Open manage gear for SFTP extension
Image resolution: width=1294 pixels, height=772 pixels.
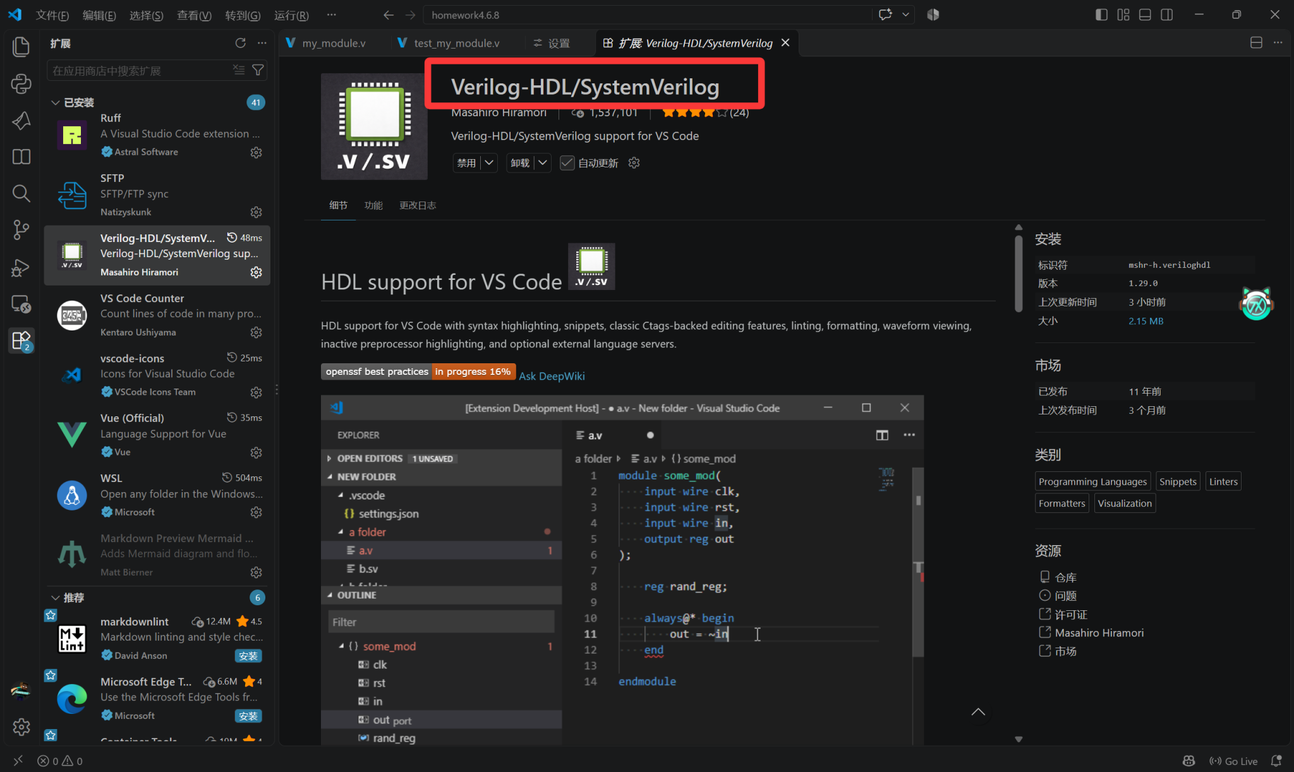click(256, 212)
